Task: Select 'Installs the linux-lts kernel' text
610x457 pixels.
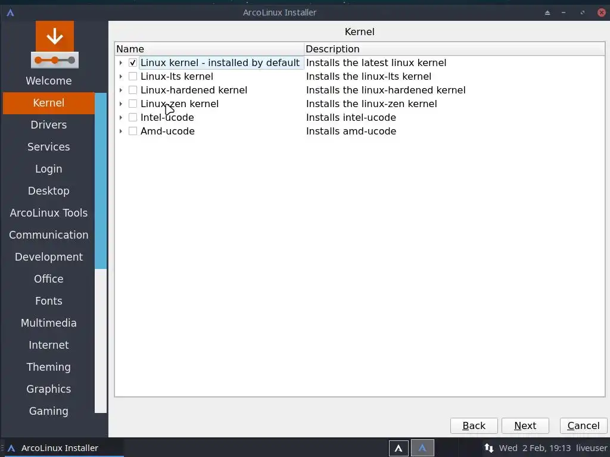Action: pyautogui.click(x=369, y=76)
